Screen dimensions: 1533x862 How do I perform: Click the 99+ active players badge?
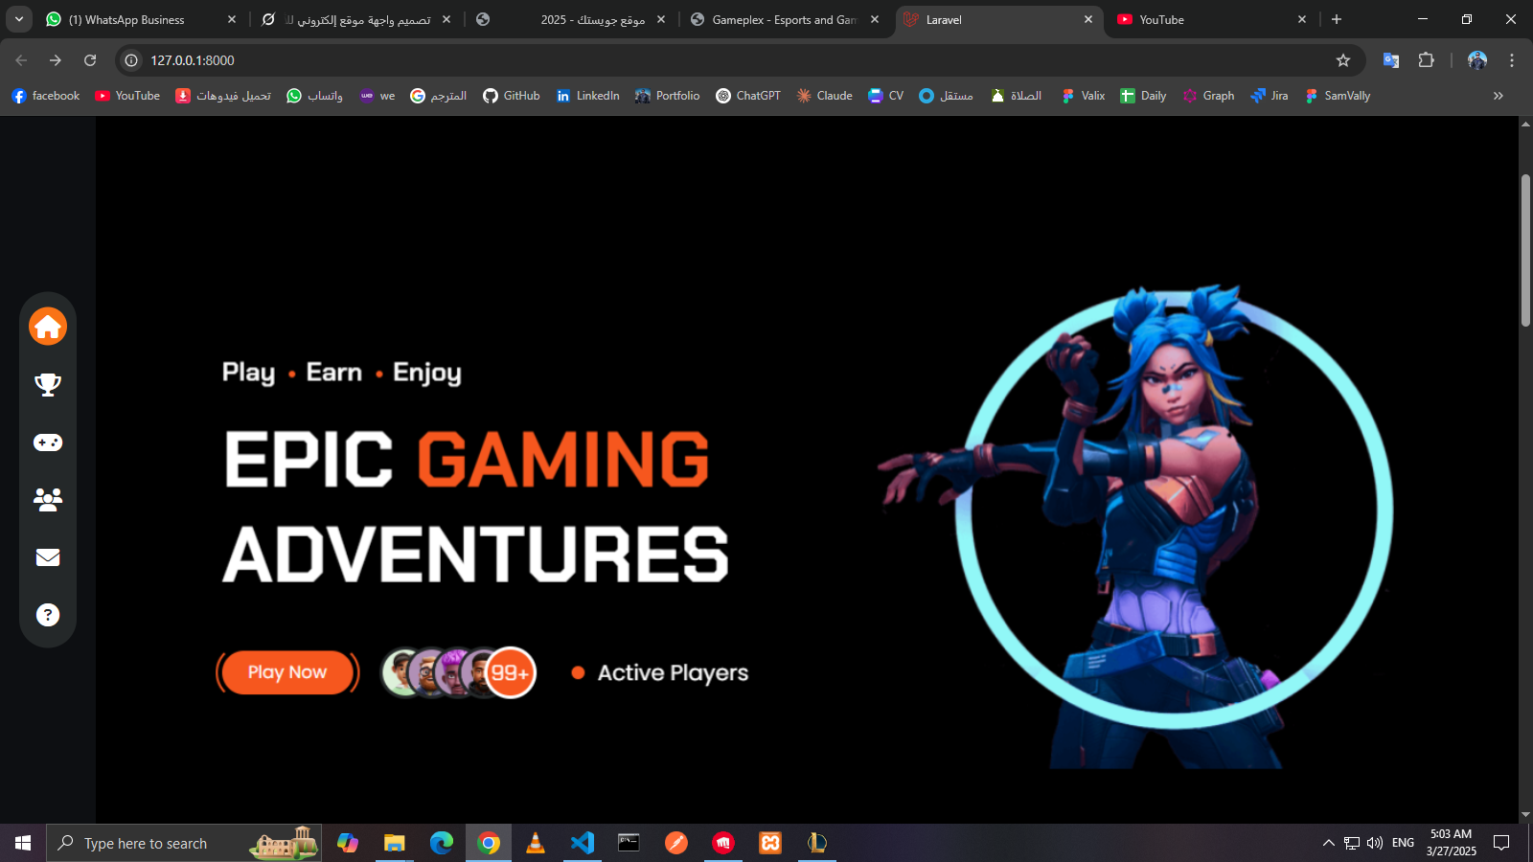(510, 673)
